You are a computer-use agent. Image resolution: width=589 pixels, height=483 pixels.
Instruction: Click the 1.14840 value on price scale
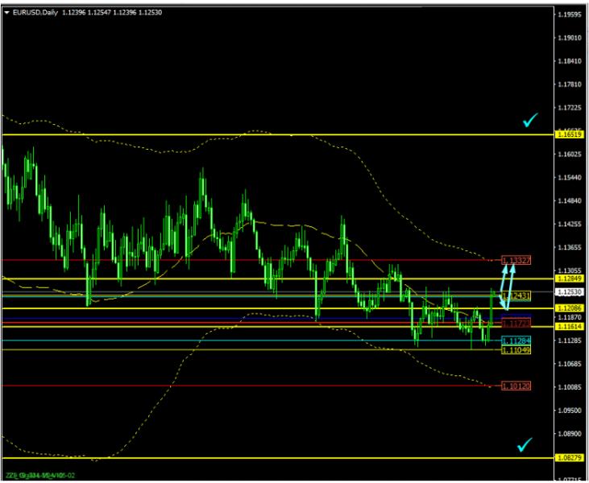tap(570, 200)
